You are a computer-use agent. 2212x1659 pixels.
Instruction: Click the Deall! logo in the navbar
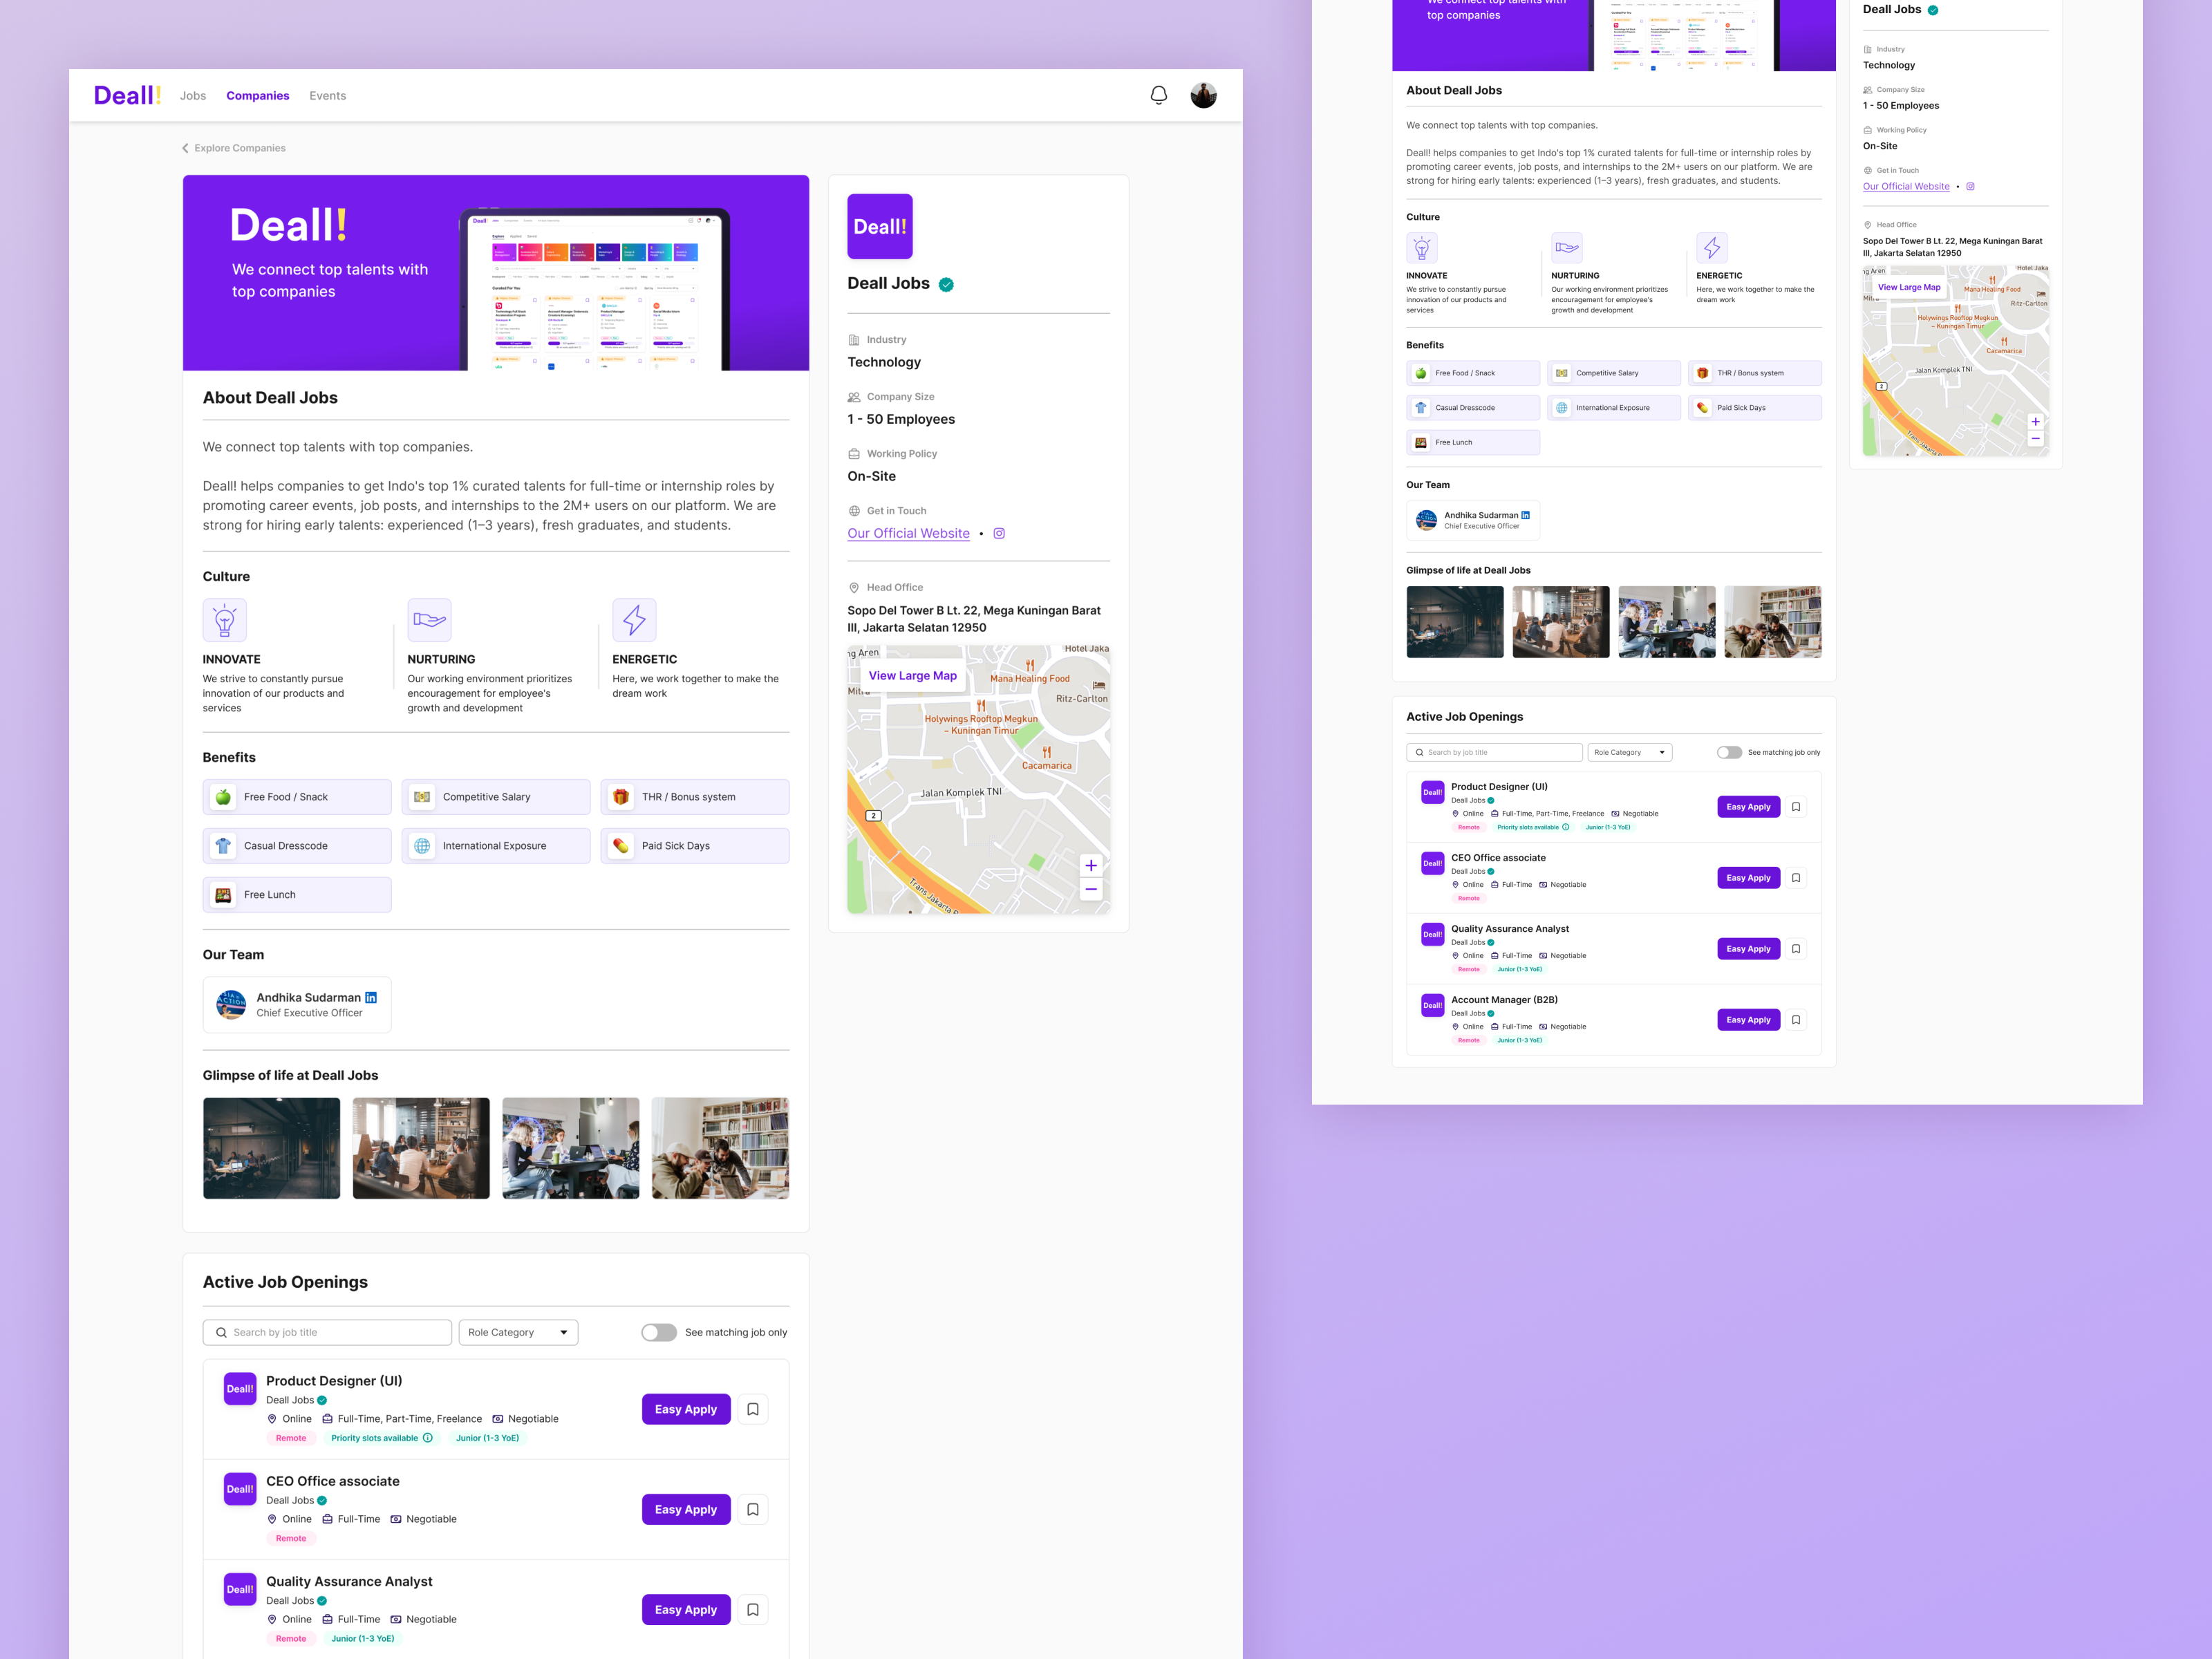coord(127,95)
